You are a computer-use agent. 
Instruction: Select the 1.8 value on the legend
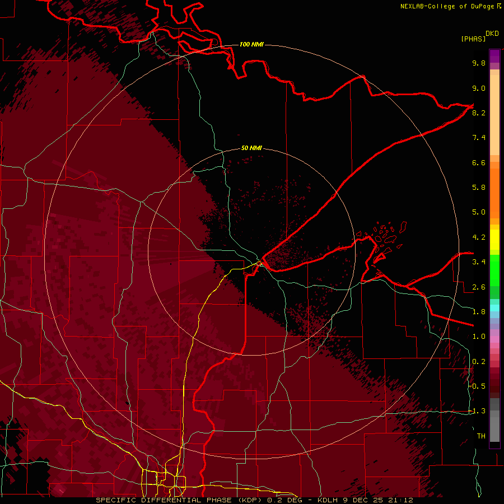[479, 312]
